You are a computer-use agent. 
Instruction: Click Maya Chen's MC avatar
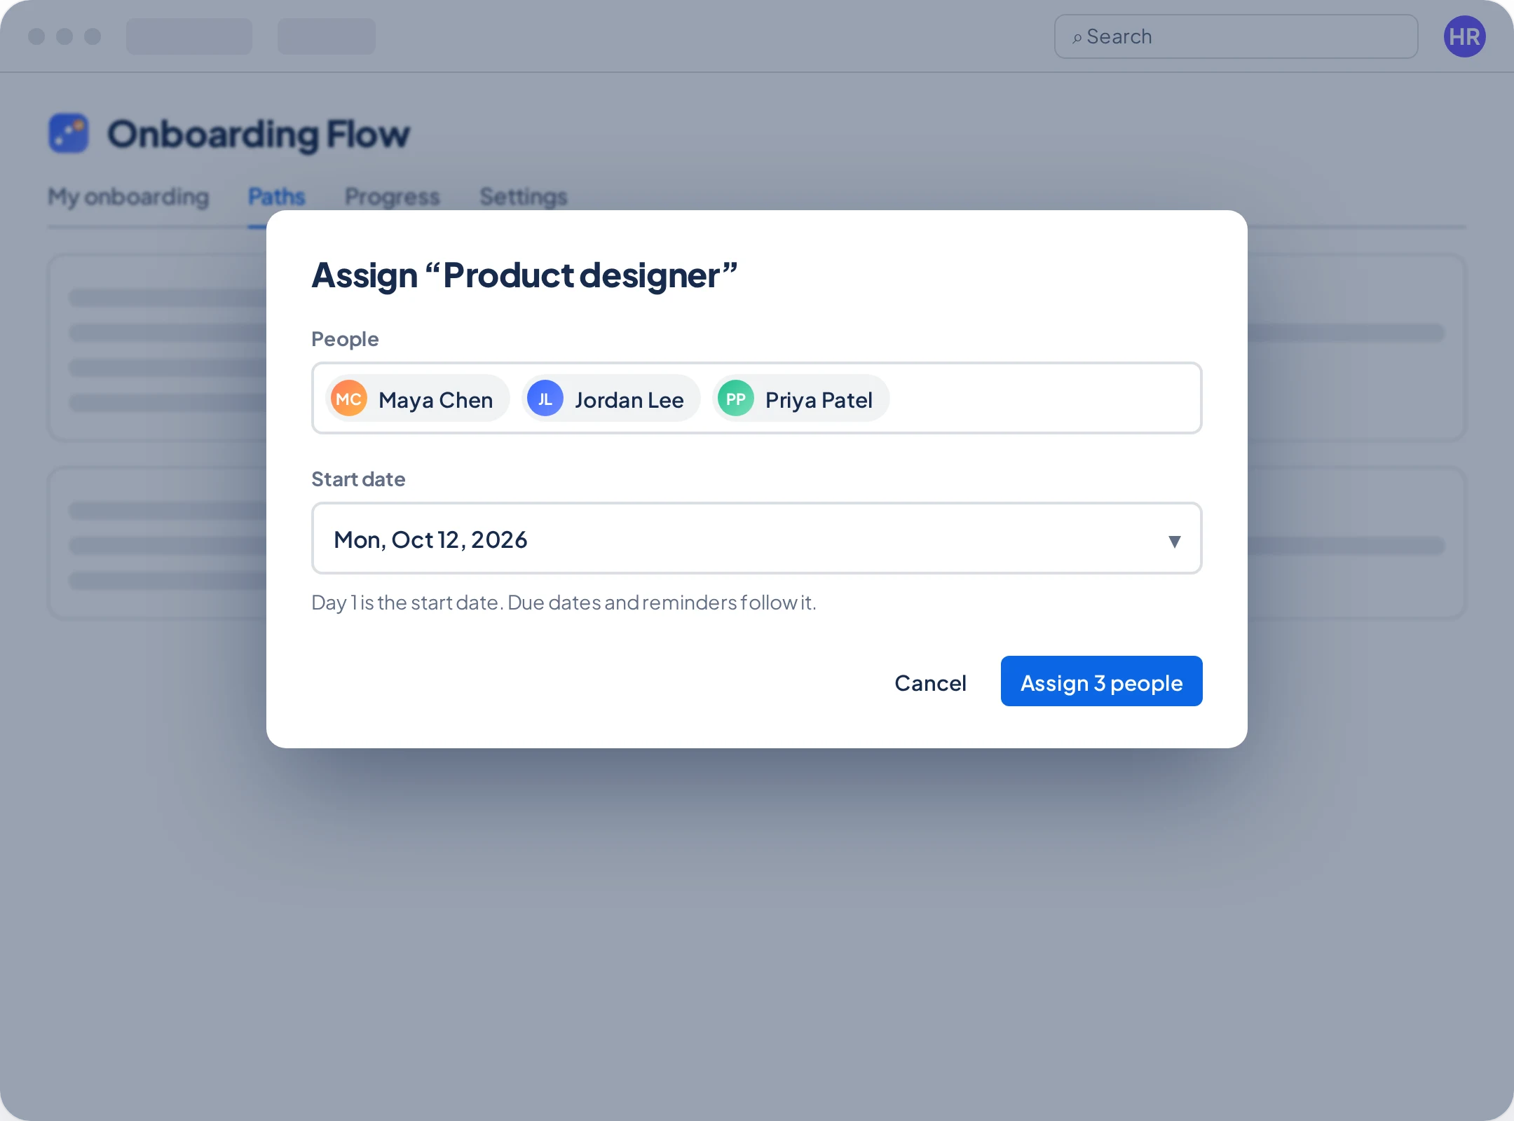pos(348,399)
